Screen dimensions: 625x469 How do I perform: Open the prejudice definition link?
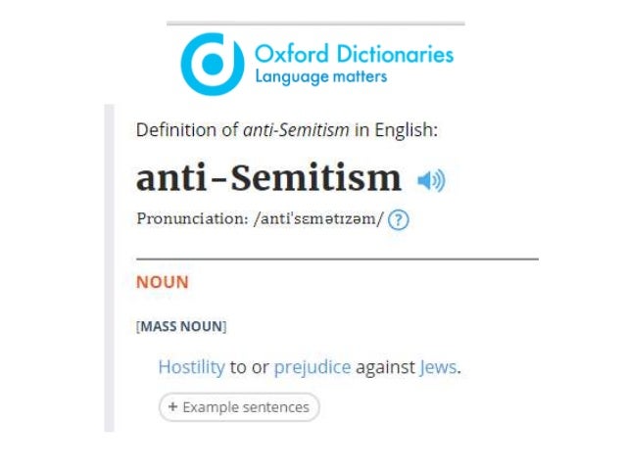(312, 367)
